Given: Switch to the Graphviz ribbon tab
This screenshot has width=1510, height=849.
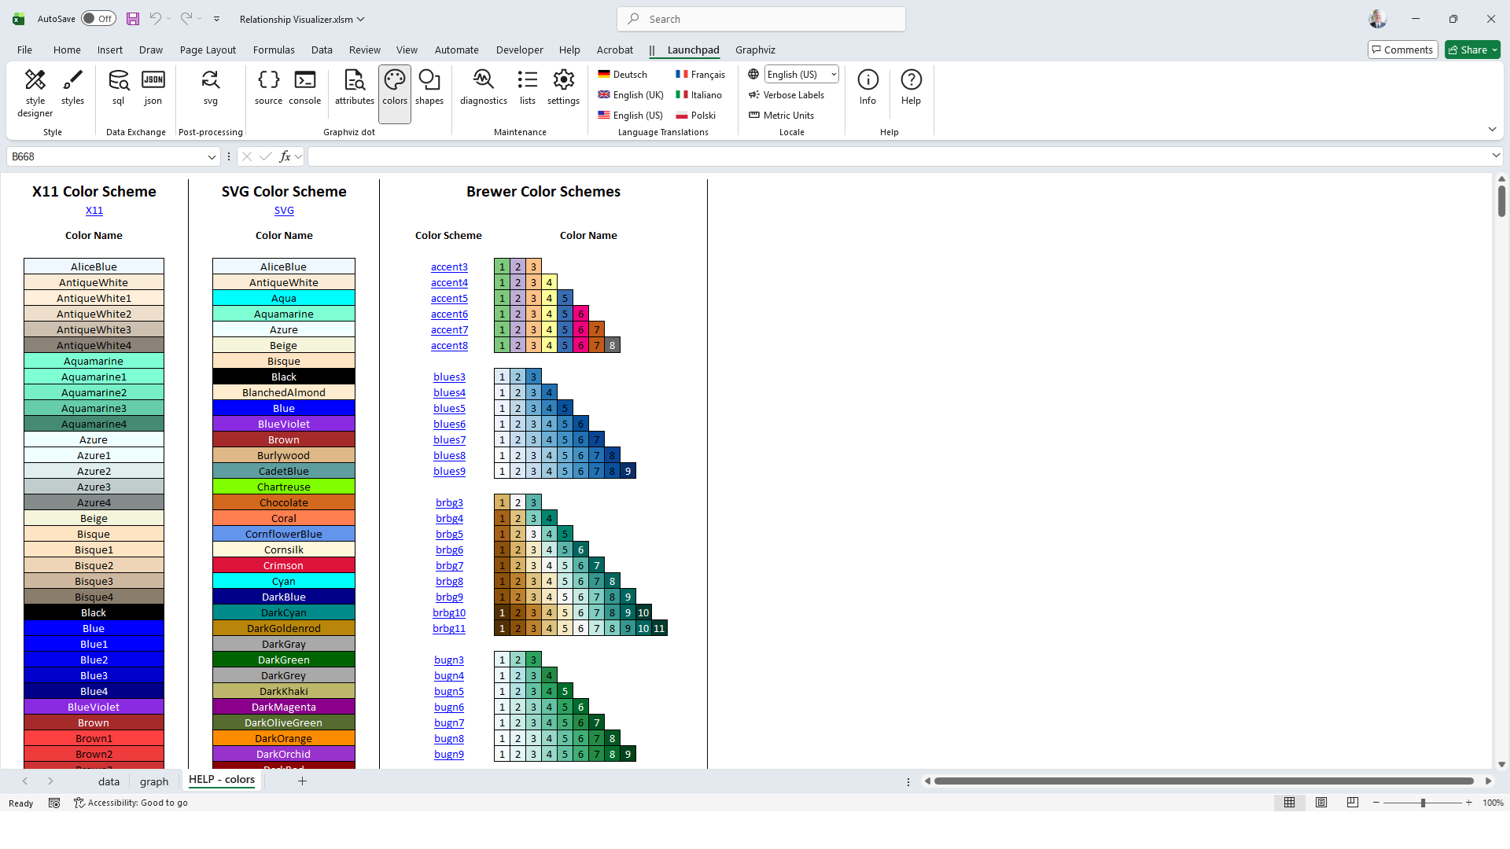Looking at the screenshot, I should pyautogui.click(x=755, y=50).
